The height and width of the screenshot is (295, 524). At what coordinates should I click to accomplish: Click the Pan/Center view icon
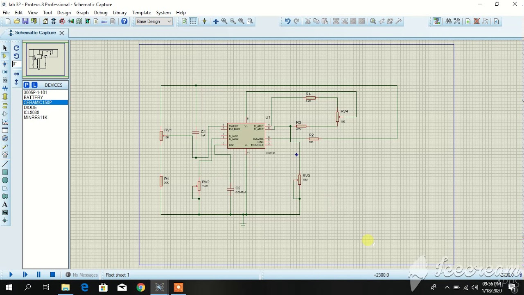[216, 21]
